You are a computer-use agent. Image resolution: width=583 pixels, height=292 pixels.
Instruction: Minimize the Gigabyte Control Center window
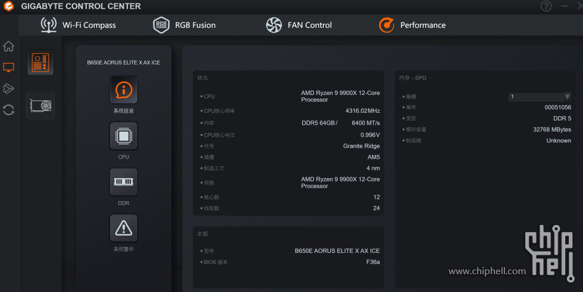click(565, 6)
